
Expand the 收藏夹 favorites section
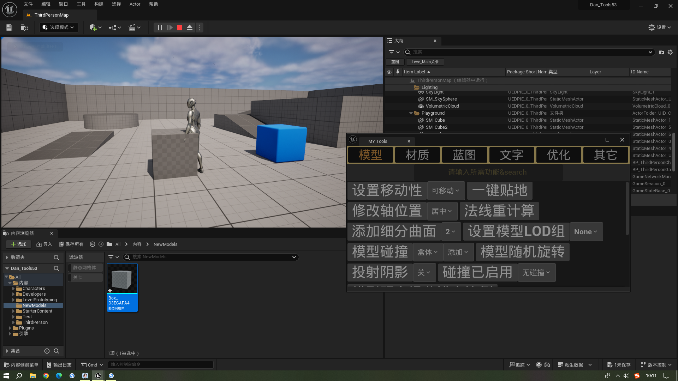[x=7, y=258]
